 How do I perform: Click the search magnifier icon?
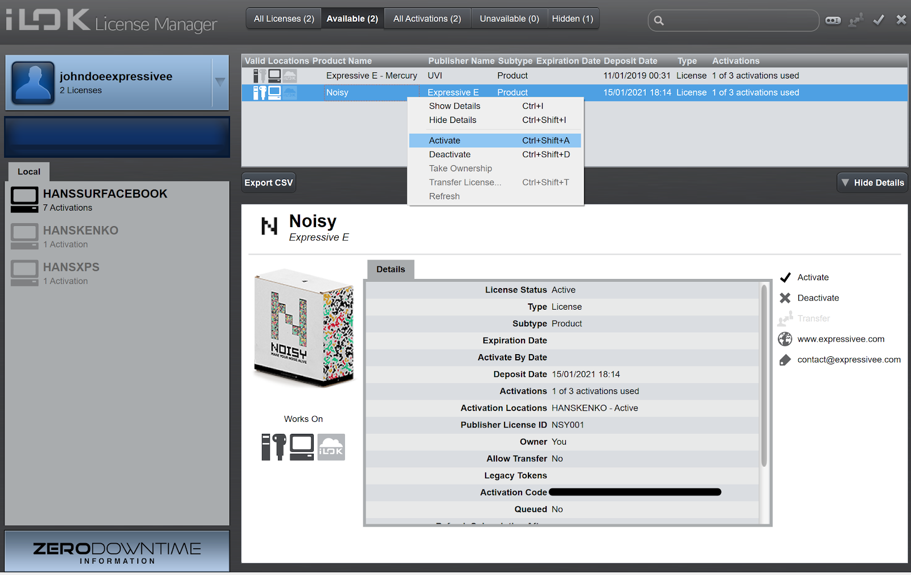coord(659,20)
